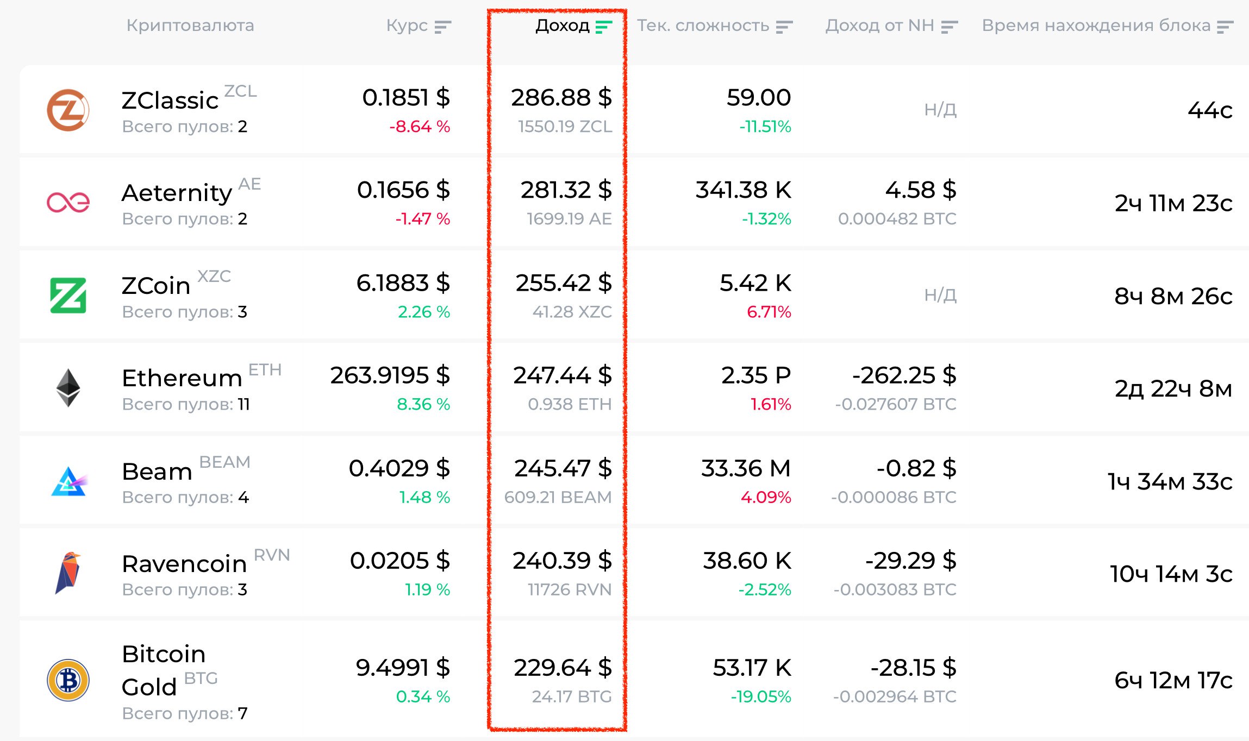Click Время нахождения блока header label

pos(1096,26)
